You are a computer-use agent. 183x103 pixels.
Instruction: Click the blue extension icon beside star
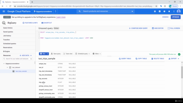[x=161, y=6]
